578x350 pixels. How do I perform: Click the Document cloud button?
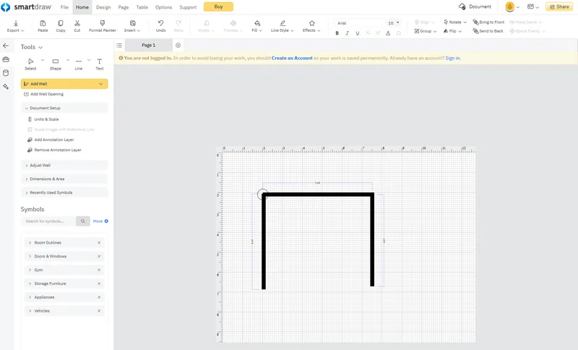[475, 7]
